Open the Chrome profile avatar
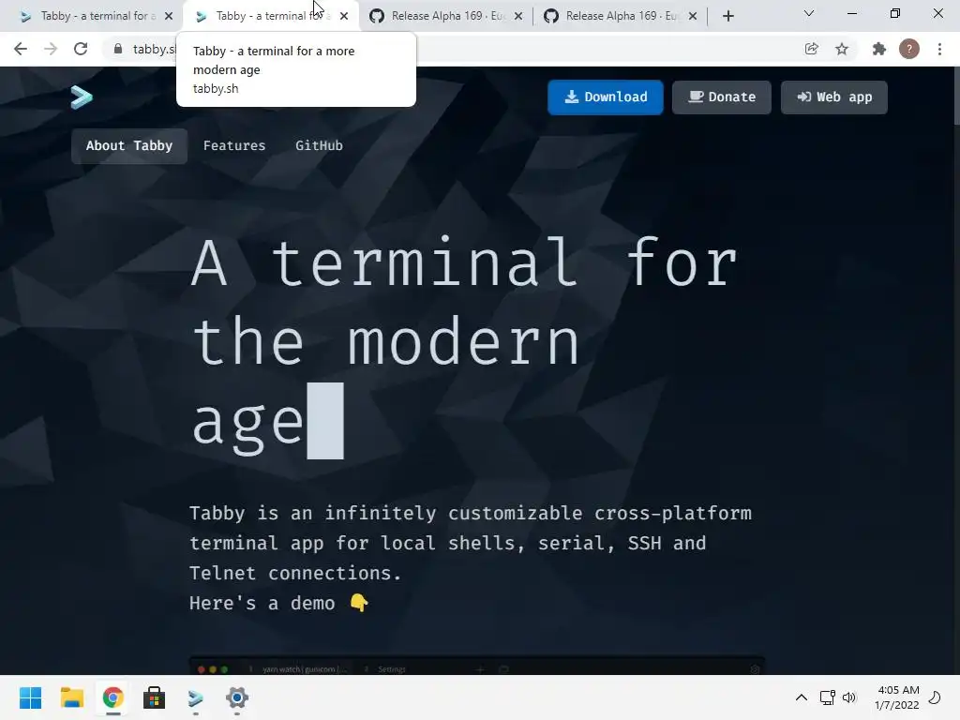The width and height of the screenshot is (960, 720). coord(909,49)
